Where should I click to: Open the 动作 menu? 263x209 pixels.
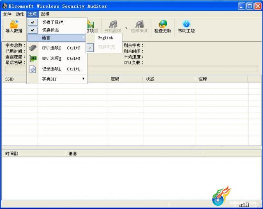pos(20,14)
